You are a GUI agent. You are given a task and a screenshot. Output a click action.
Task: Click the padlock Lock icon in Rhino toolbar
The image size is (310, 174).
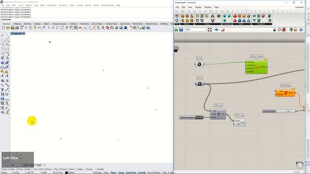pos(103,28)
